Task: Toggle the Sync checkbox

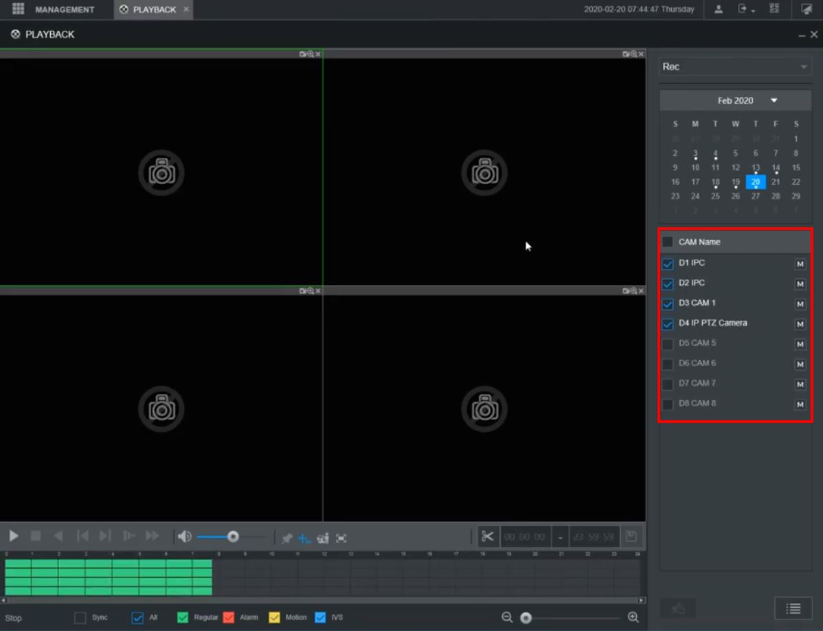Action: 80,617
